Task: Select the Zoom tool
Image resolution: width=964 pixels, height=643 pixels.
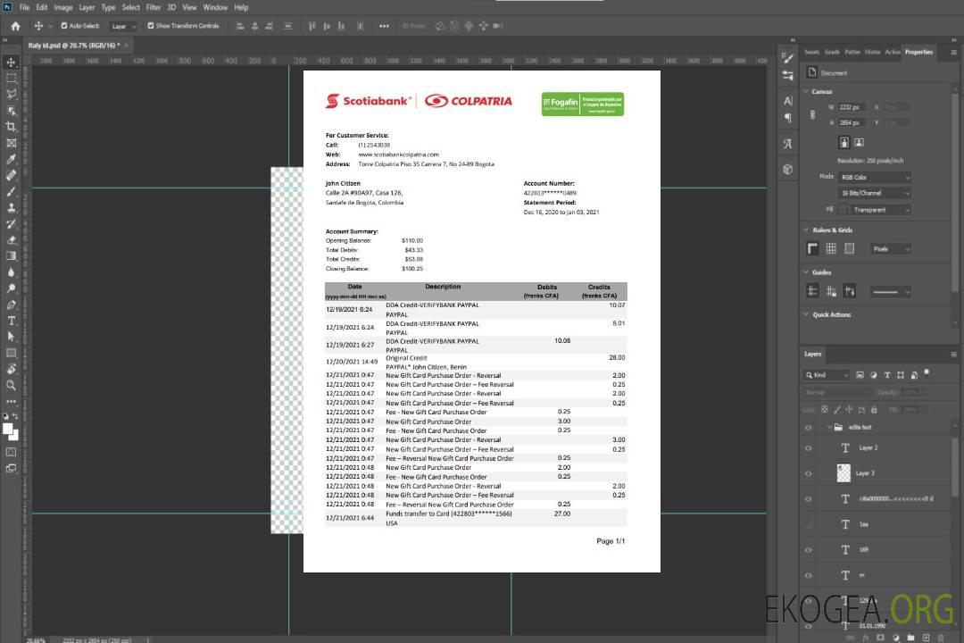Action: pos(11,385)
